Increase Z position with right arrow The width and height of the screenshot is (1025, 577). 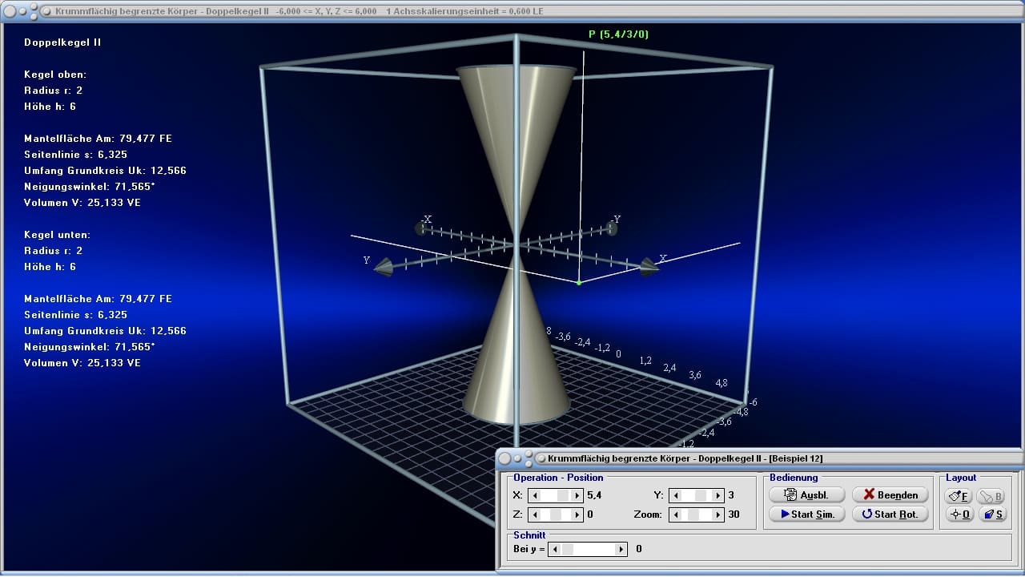click(577, 514)
